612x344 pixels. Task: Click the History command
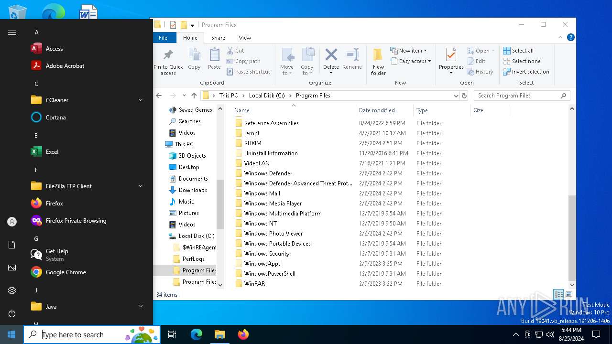click(x=480, y=72)
